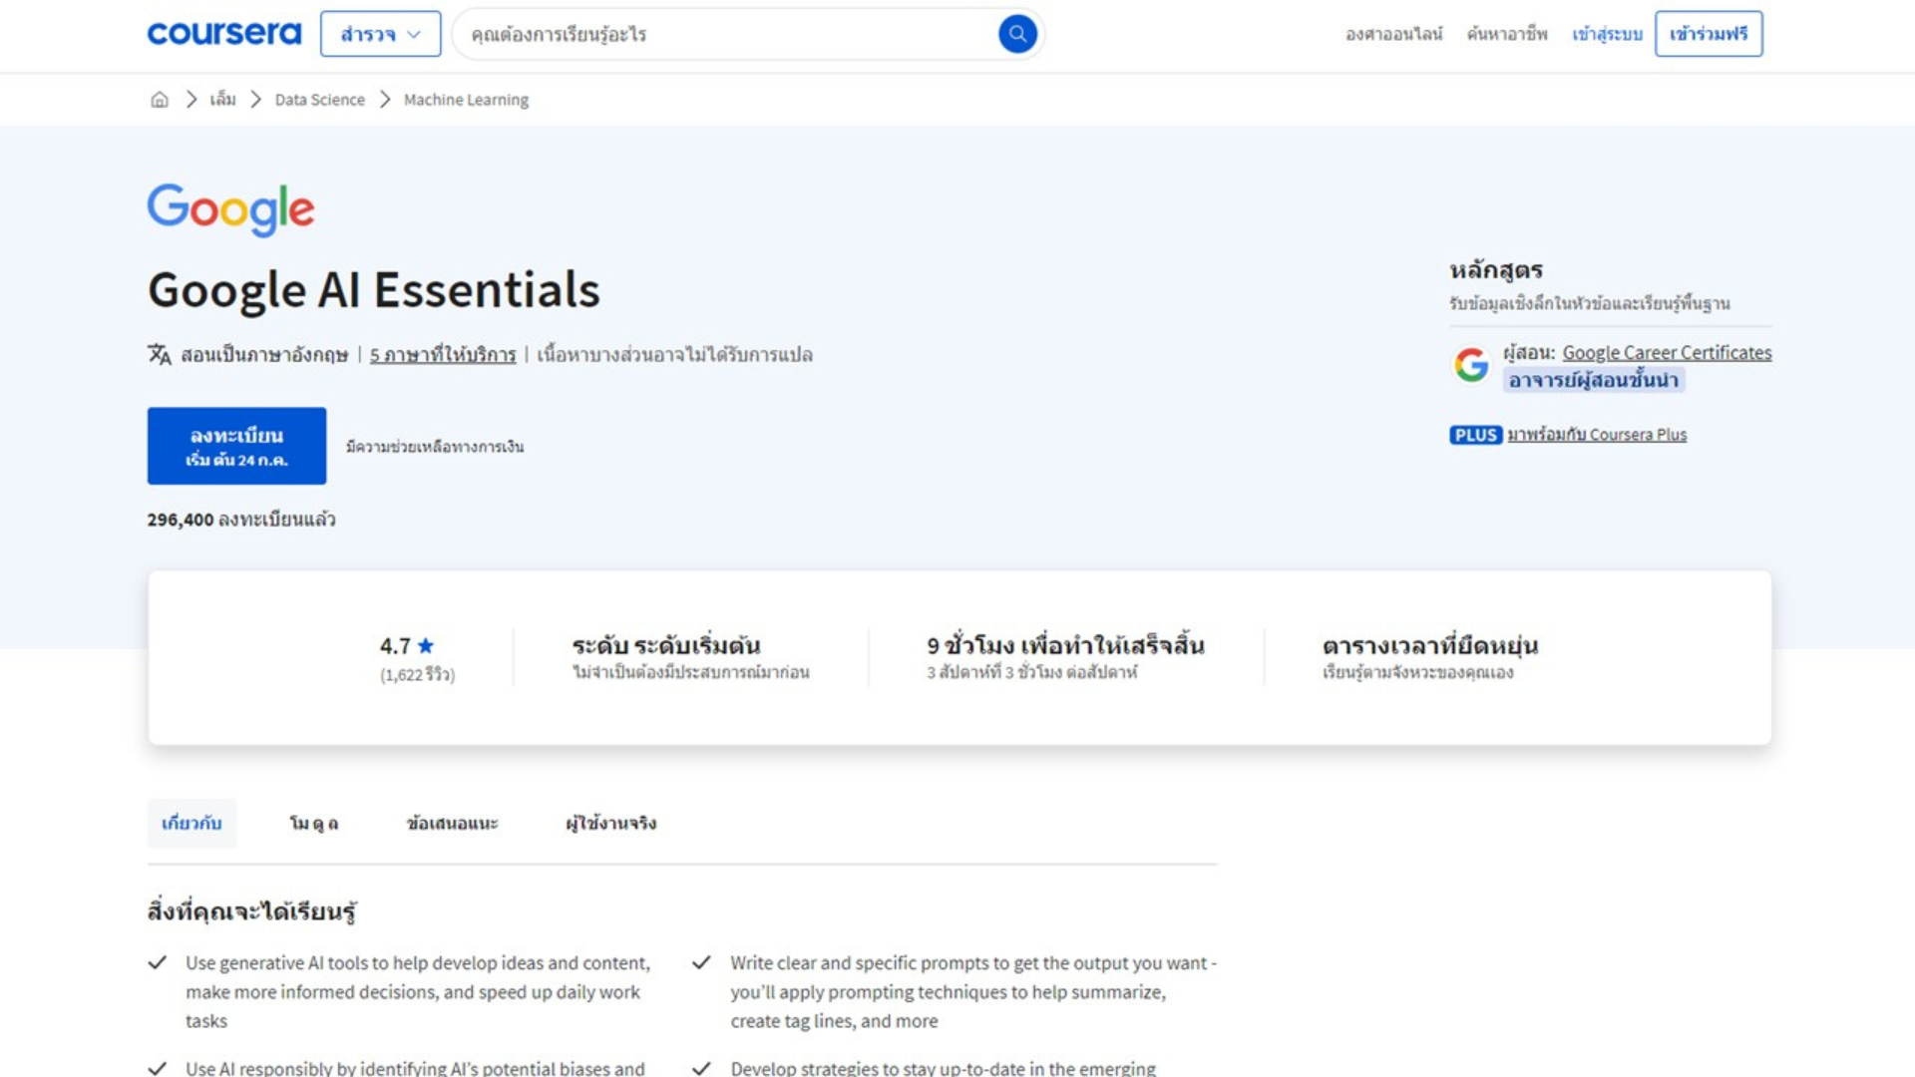
Task: Open the สำรวจ explore dropdown
Action: pos(380,34)
